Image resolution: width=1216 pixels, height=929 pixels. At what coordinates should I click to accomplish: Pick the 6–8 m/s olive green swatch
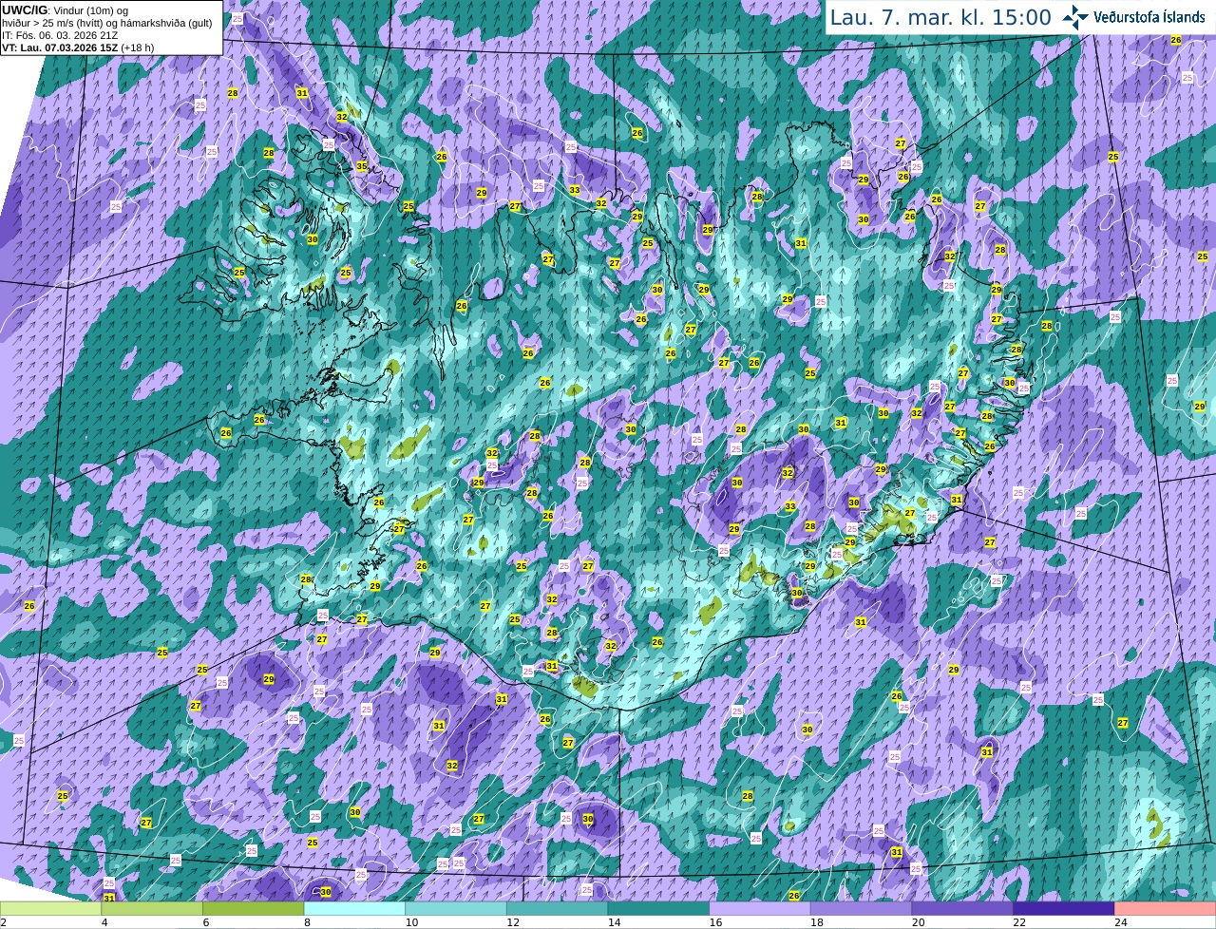(254, 909)
